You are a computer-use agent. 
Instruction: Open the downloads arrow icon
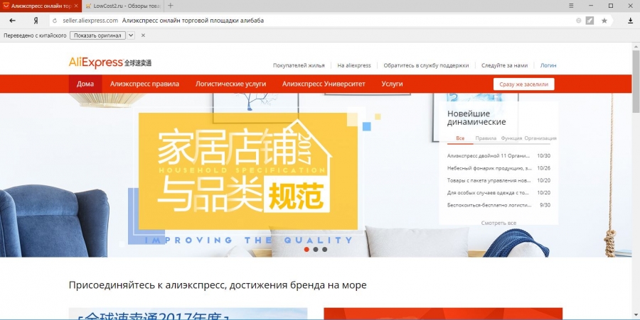coord(630,21)
